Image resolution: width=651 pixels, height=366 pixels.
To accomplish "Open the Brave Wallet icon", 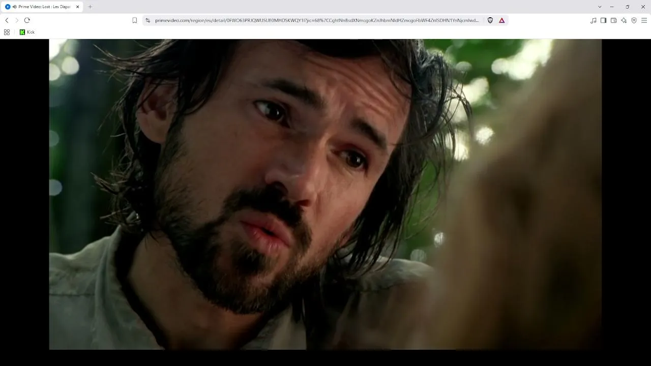I will tap(613, 20).
